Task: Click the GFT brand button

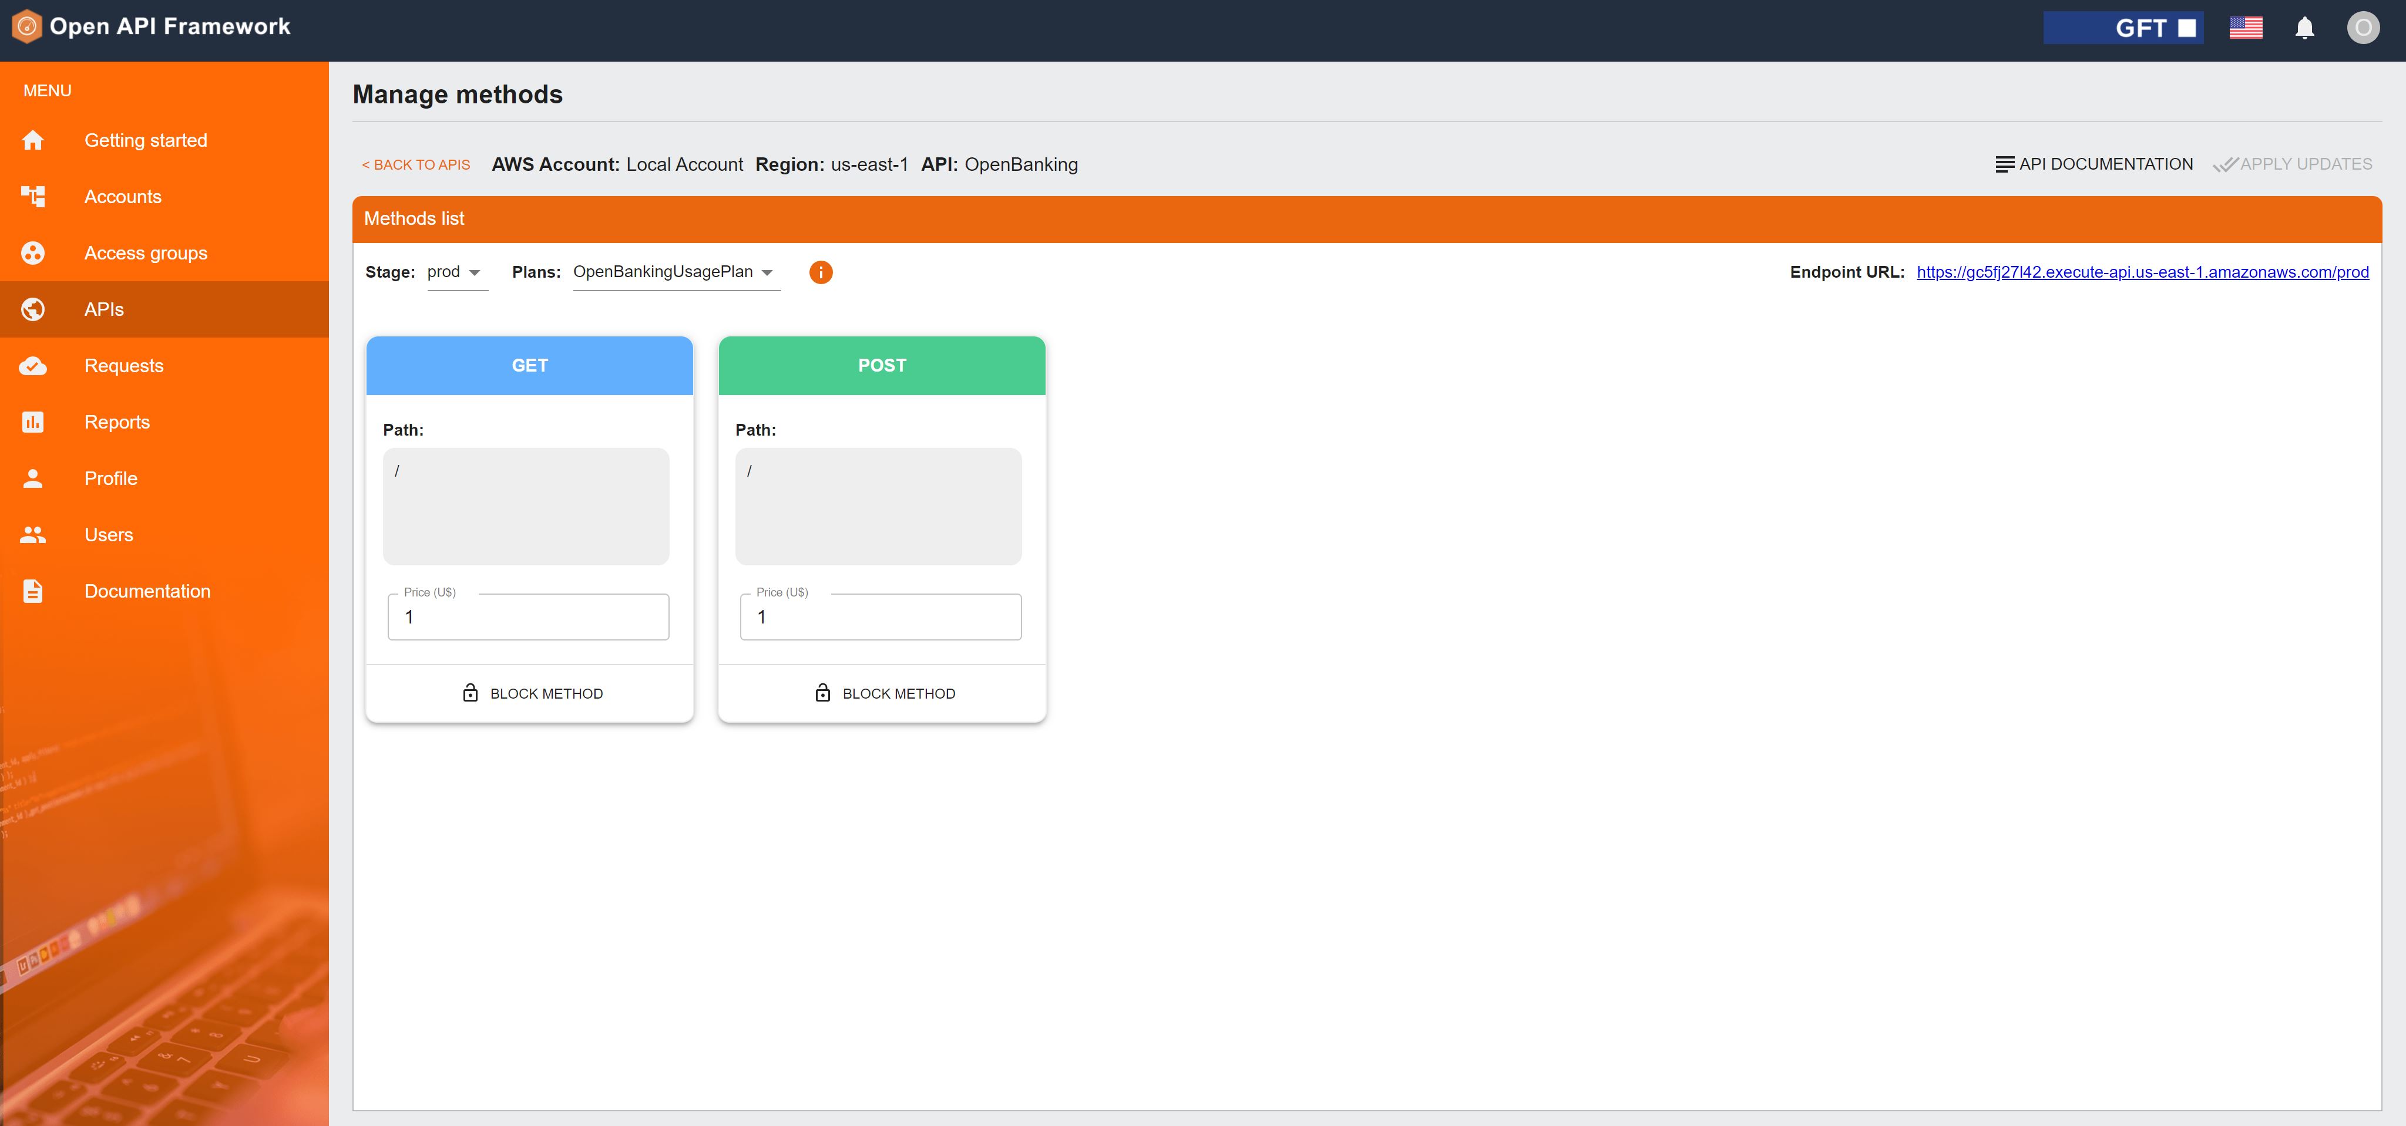Action: click(x=2122, y=28)
